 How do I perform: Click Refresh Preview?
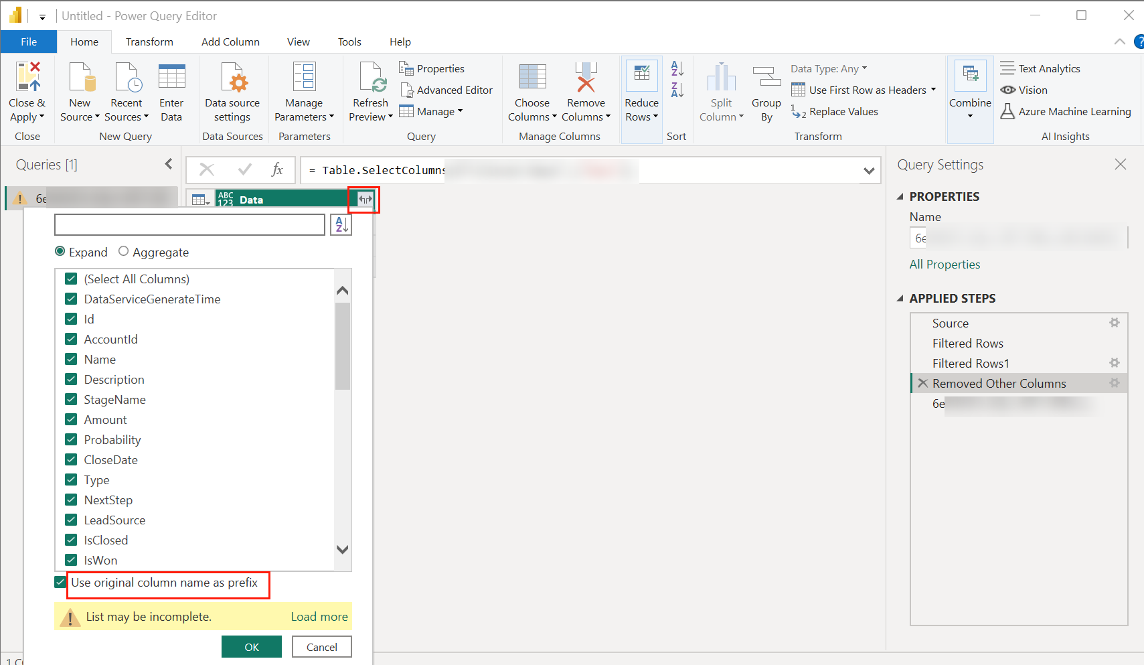point(370,90)
